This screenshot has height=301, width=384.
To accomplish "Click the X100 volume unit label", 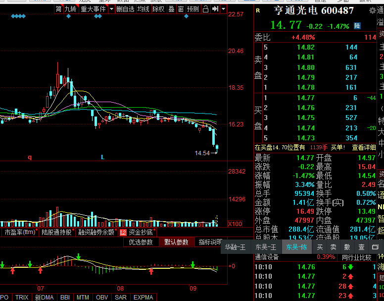I will pos(235,224).
